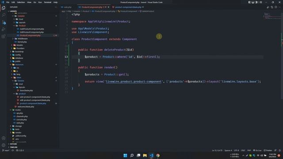Image resolution: width=283 pixels, height=159 pixels.
Task: Open Source Control view in activity bar
Action: 4,22
